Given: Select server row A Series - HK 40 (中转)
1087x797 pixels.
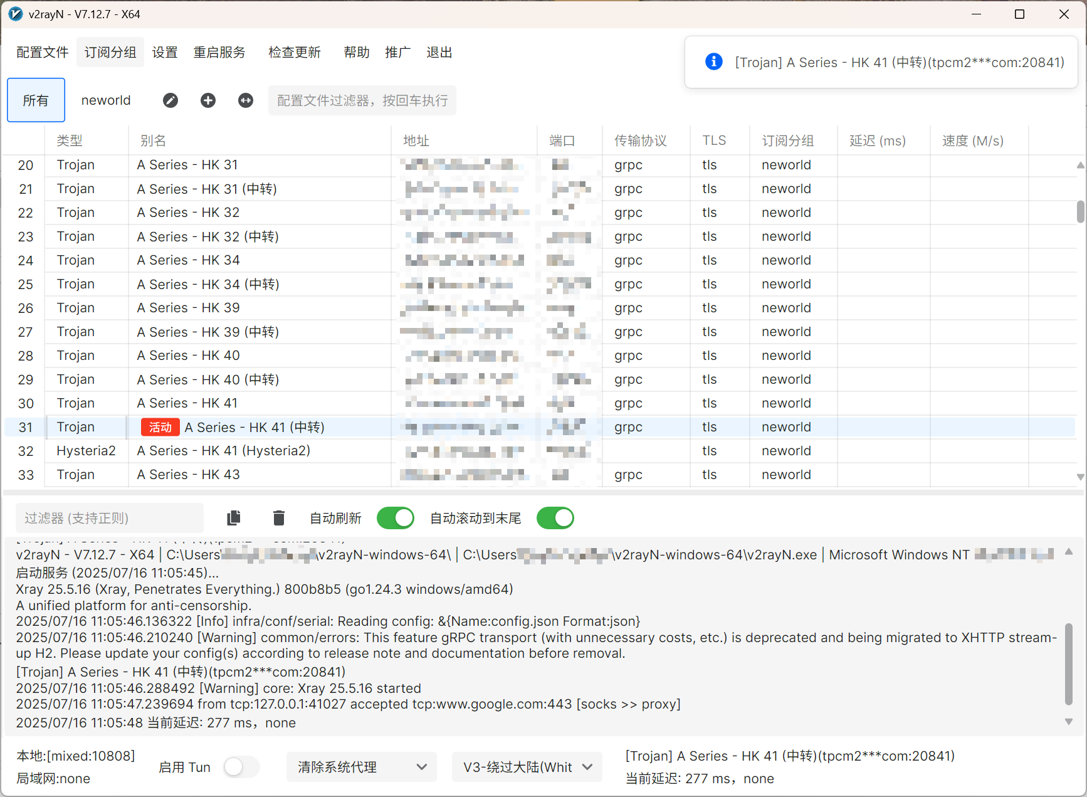Looking at the screenshot, I should 539,379.
